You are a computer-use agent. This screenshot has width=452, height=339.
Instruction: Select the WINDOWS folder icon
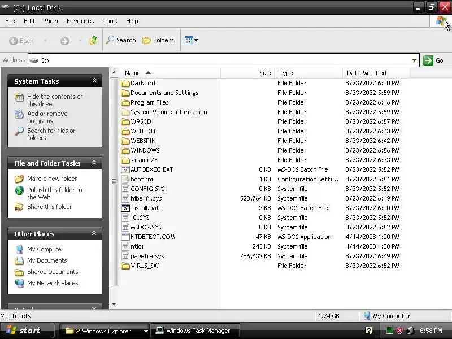pos(125,150)
